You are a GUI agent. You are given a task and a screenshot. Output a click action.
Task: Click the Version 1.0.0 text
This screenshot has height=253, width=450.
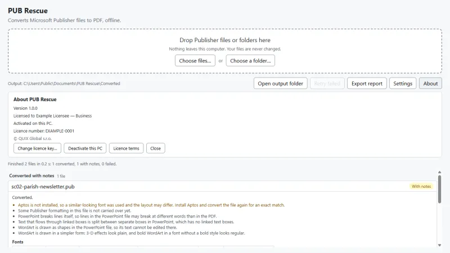click(x=25, y=108)
